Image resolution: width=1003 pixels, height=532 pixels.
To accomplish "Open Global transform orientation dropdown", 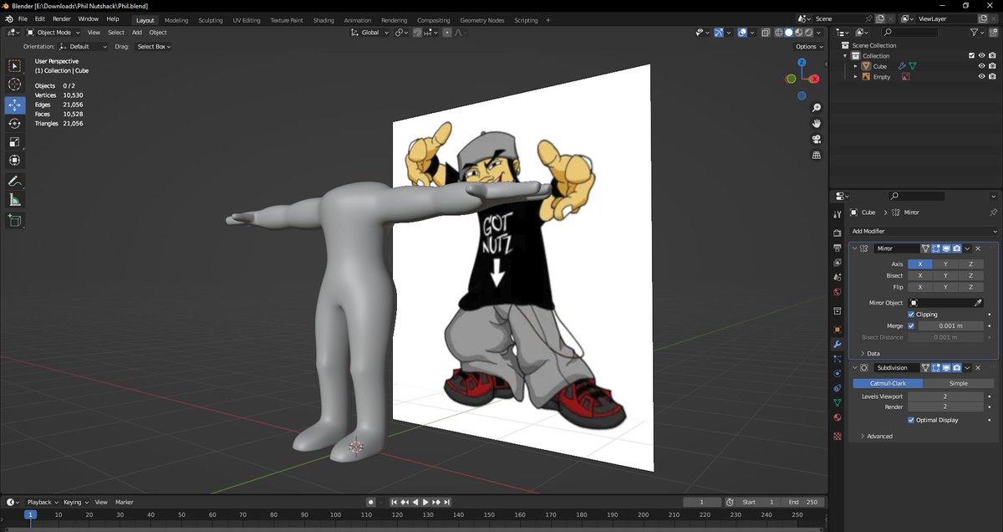I will click(369, 33).
